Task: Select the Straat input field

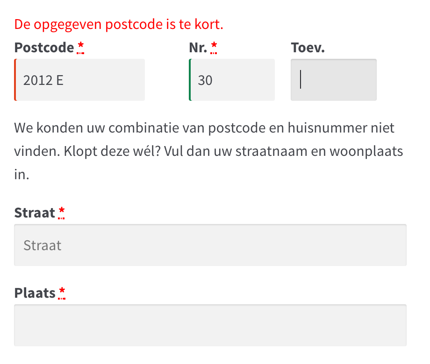Action: (x=210, y=245)
